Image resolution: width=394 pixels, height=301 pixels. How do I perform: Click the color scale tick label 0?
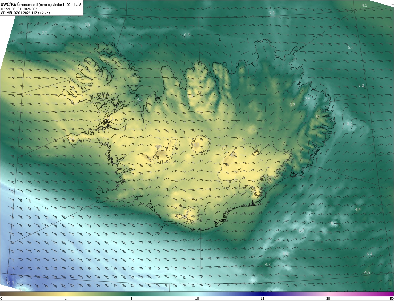[x=1, y=299]
